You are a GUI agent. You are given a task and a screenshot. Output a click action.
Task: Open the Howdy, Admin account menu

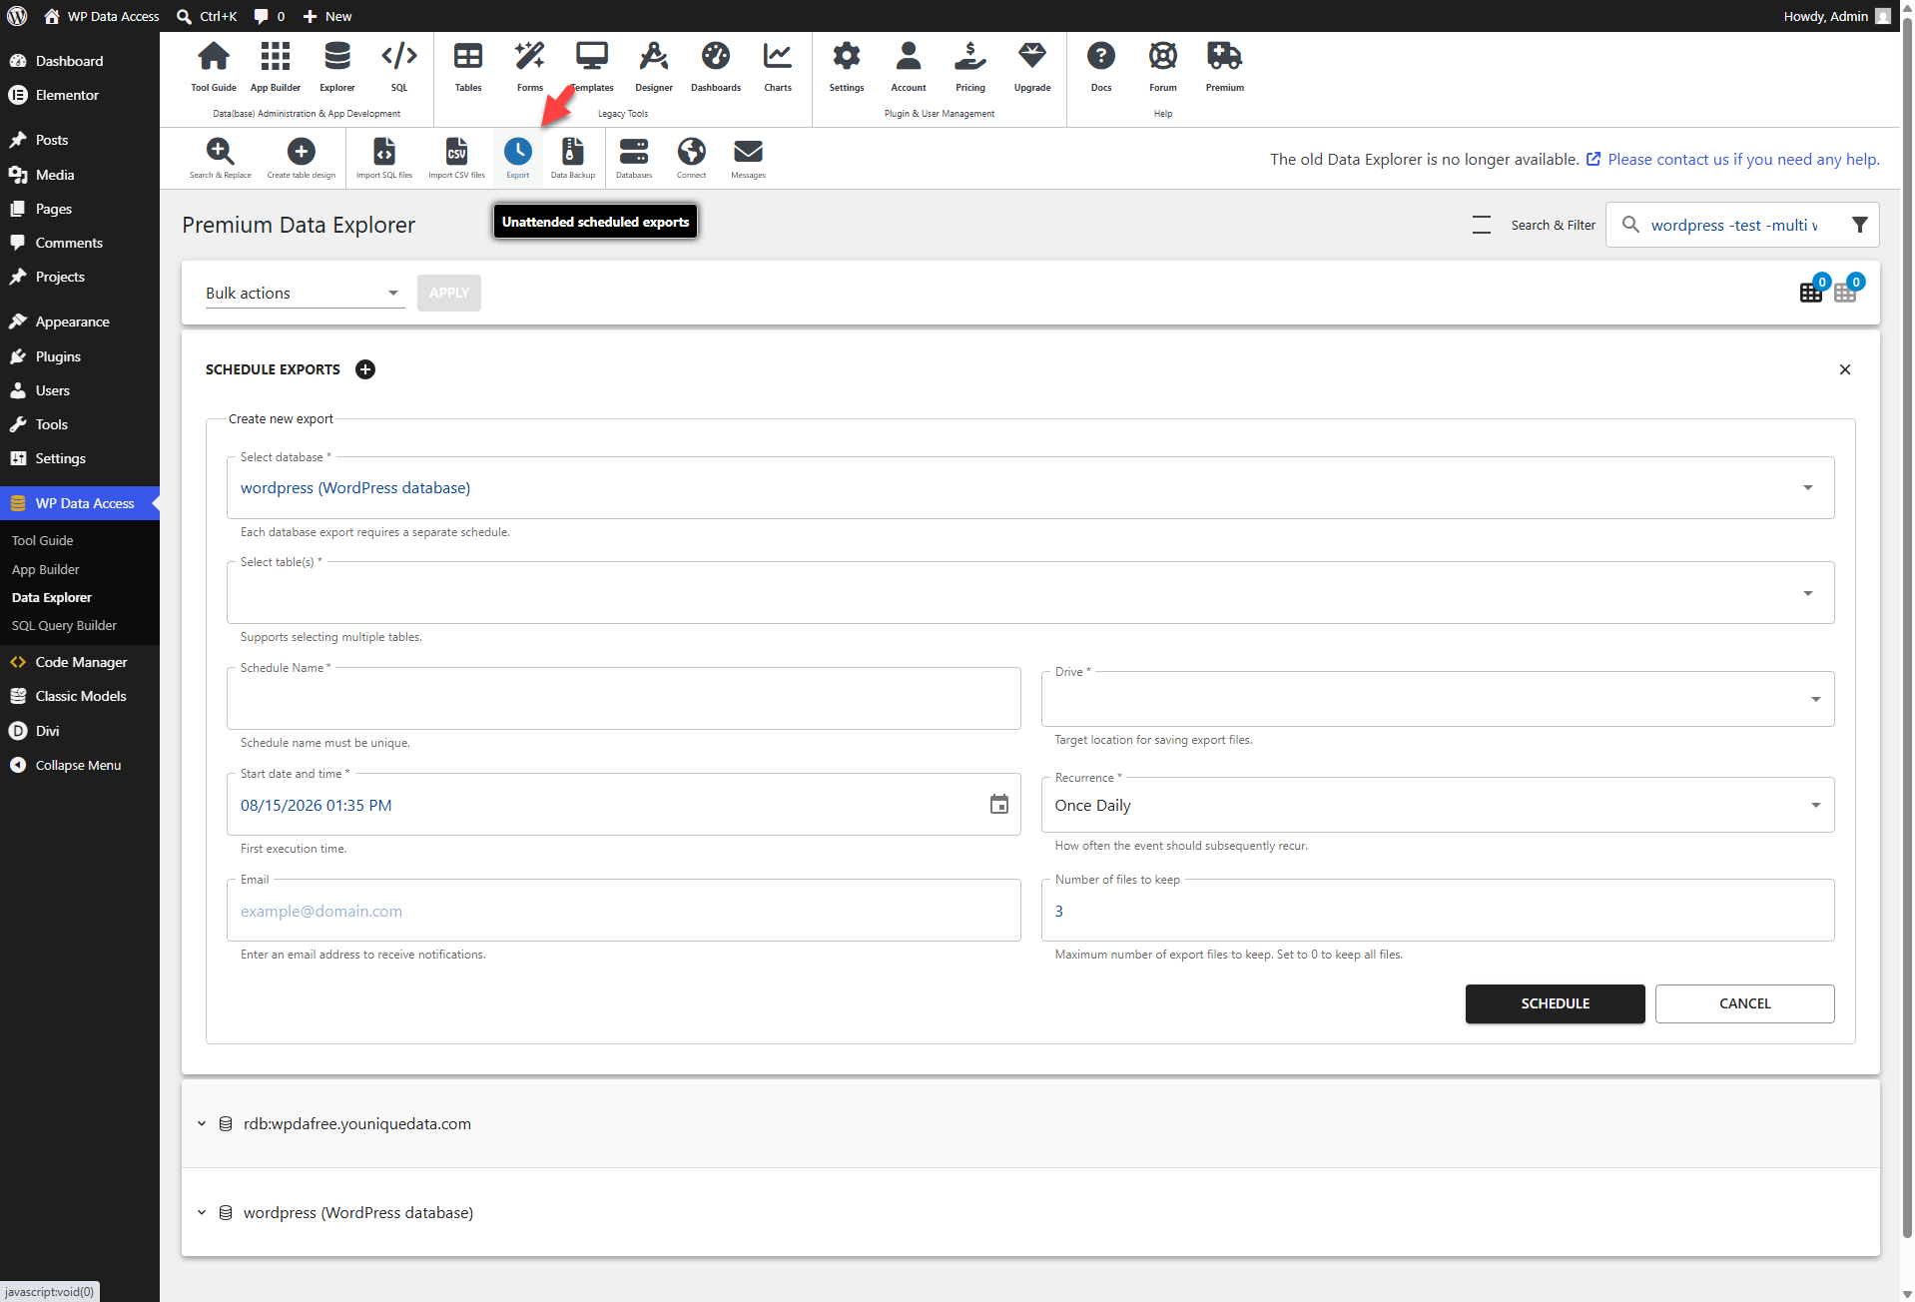(x=1835, y=16)
